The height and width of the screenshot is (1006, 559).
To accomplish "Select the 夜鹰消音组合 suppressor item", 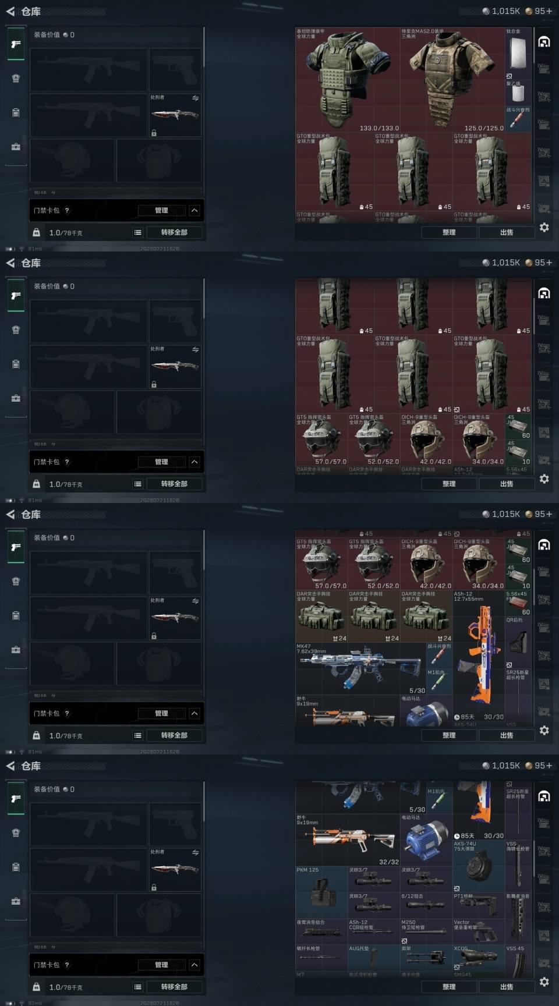I will (321, 932).
